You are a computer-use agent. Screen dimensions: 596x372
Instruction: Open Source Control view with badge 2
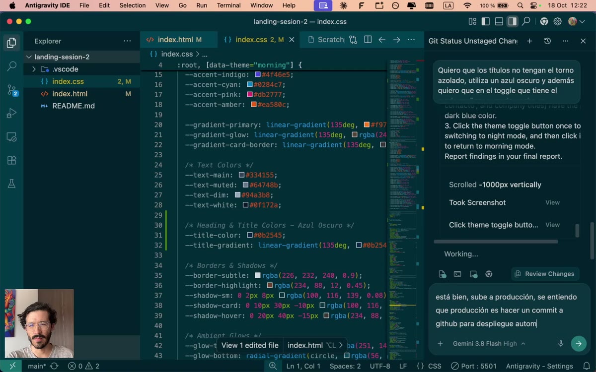point(12,90)
